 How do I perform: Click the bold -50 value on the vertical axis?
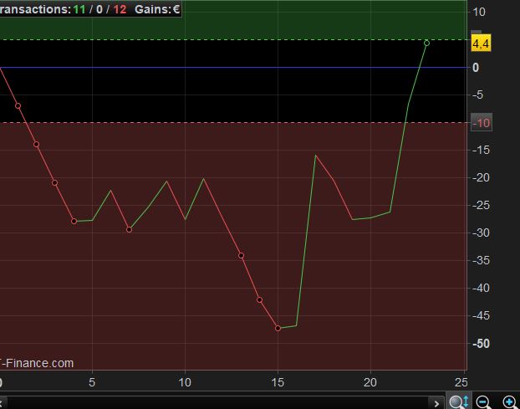pyautogui.click(x=481, y=343)
